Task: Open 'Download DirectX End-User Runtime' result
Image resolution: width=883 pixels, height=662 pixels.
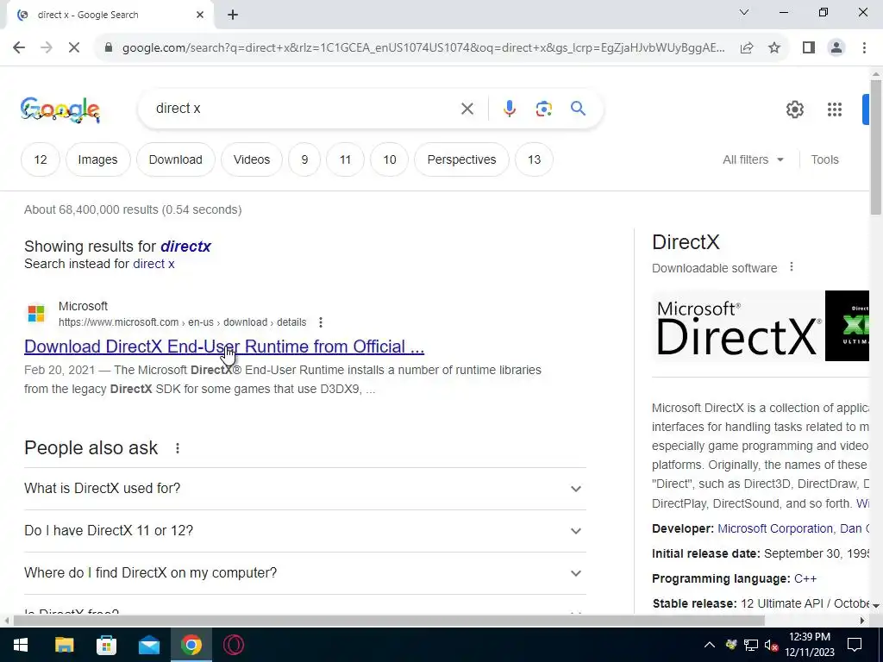Action: click(x=224, y=347)
